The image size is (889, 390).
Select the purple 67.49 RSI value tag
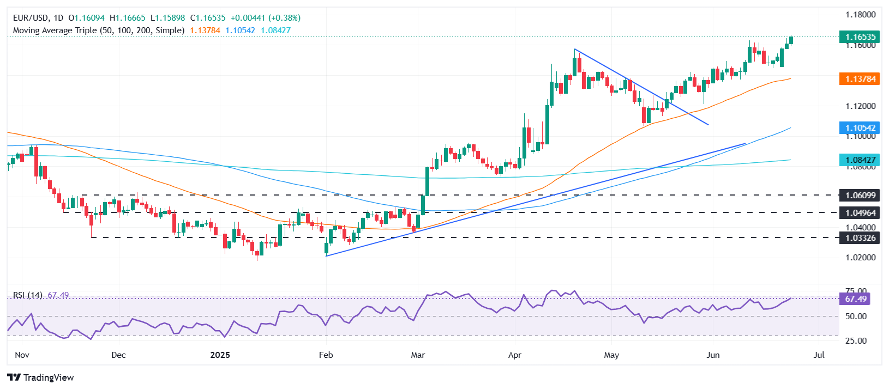tap(855, 298)
